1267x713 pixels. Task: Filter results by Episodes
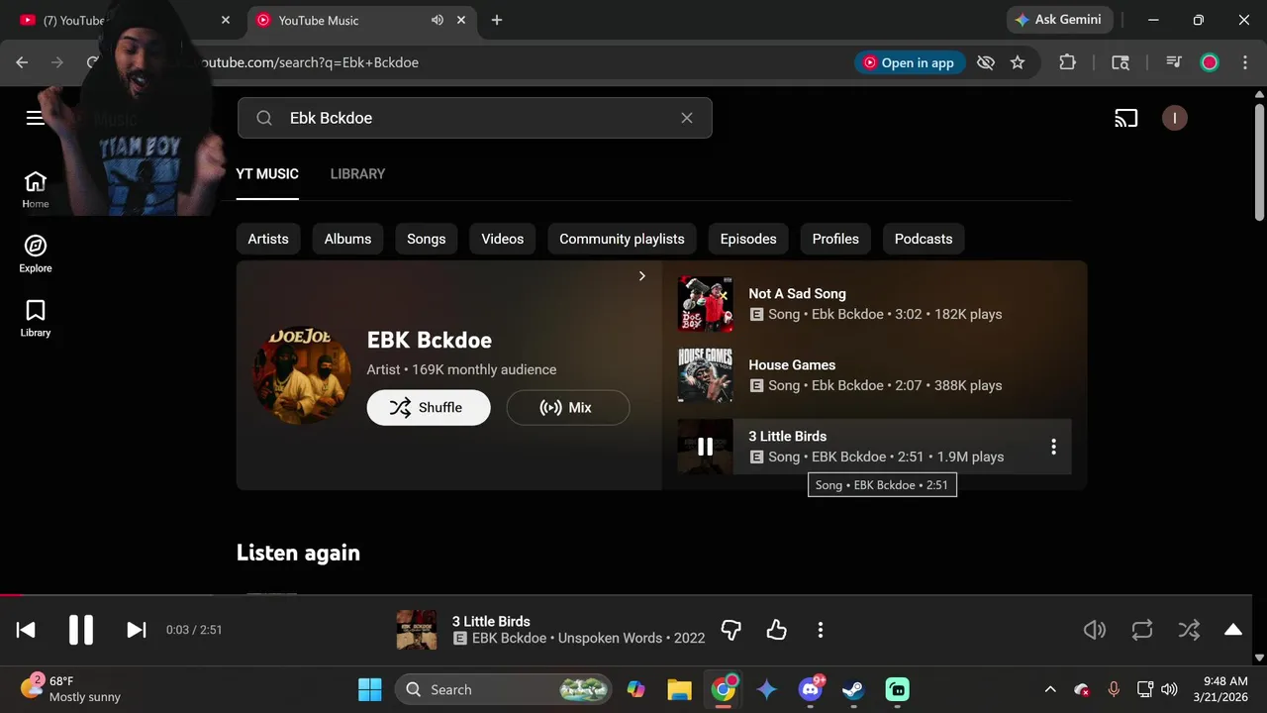tap(748, 239)
